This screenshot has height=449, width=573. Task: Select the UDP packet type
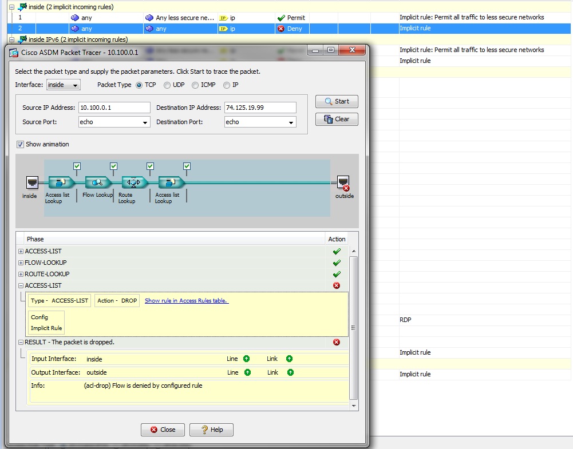pyautogui.click(x=167, y=85)
